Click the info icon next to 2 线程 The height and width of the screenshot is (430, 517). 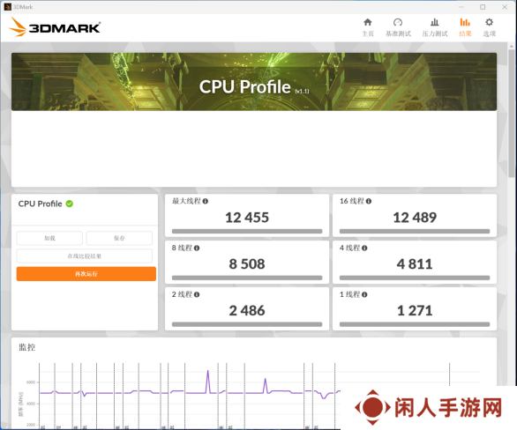197,294
